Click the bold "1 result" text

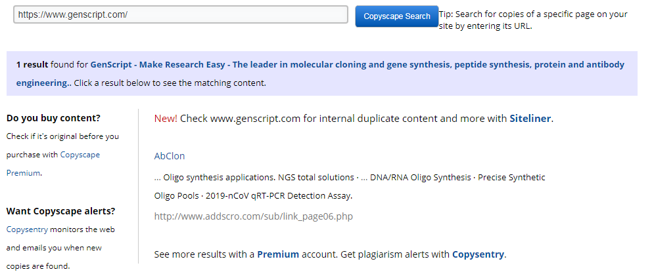click(32, 65)
